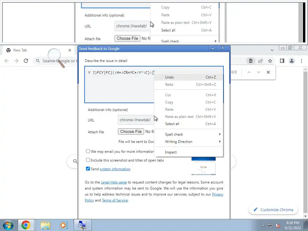Open the Privacy Policy link
The image size is (308, 231).
[218, 194]
